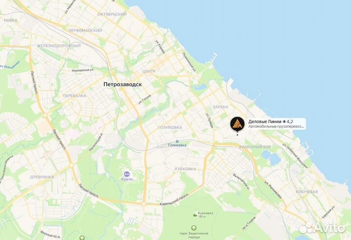Click the ПЕРЕВАЛКА district label
This screenshot has height=240, width=351.
75,96
